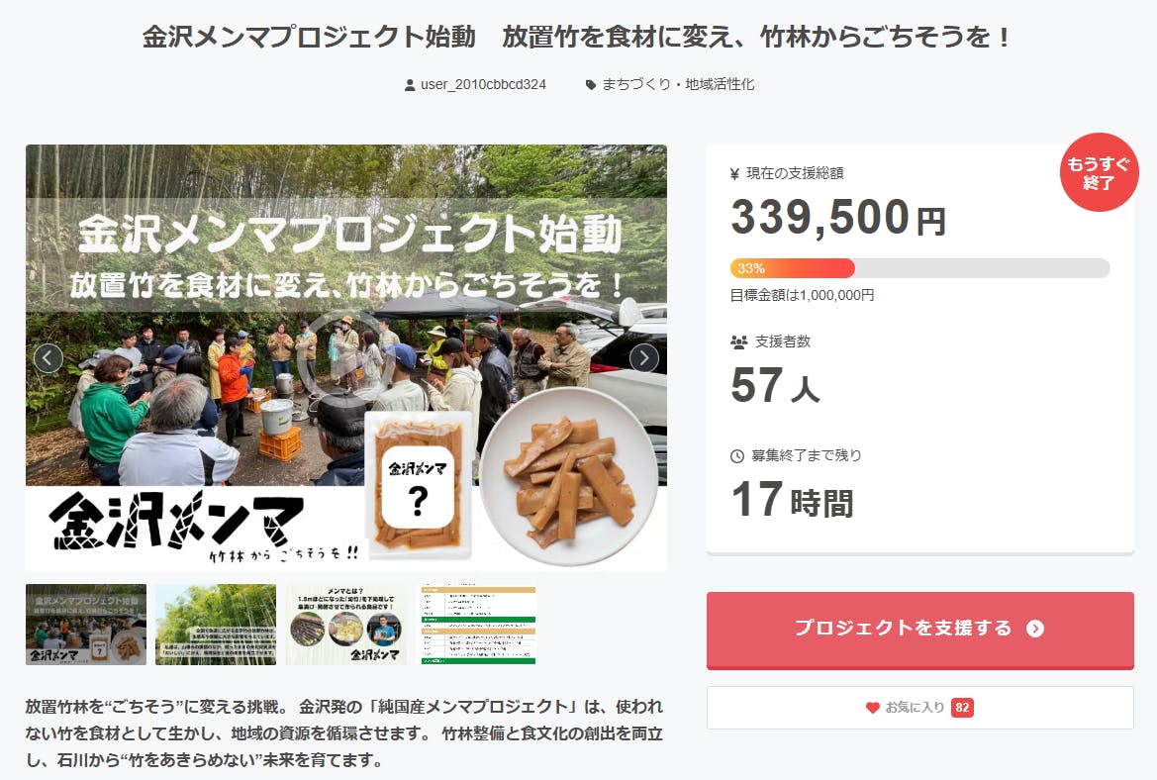The image size is (1157, 780).
Task: Select the first thumbnail with project banner
Action: 86,625
